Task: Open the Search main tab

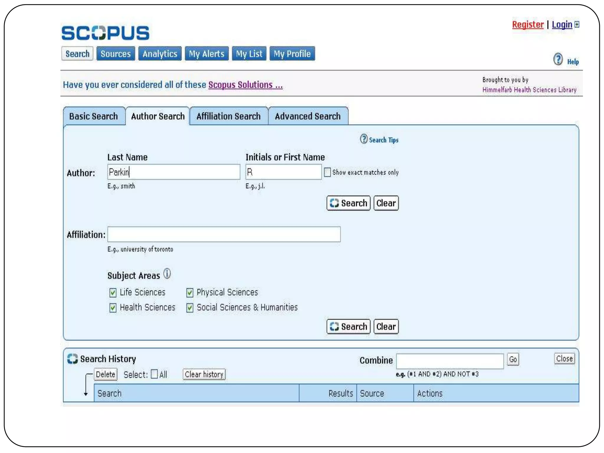Action: [77, 54]
